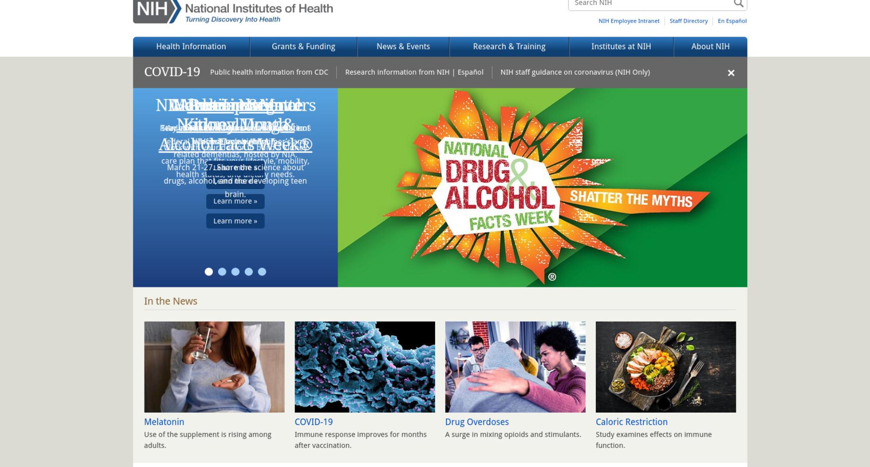Click the Drug & Alcohol Facts Week banner
This screenshot has width=870, height=467.
[x=542, y=187]
